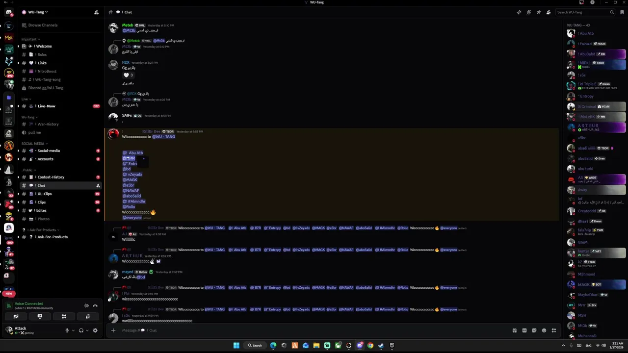Viewport: 628px width, 353px height.
Task: Open the gift icon in message bar
Action: (515, 330)
